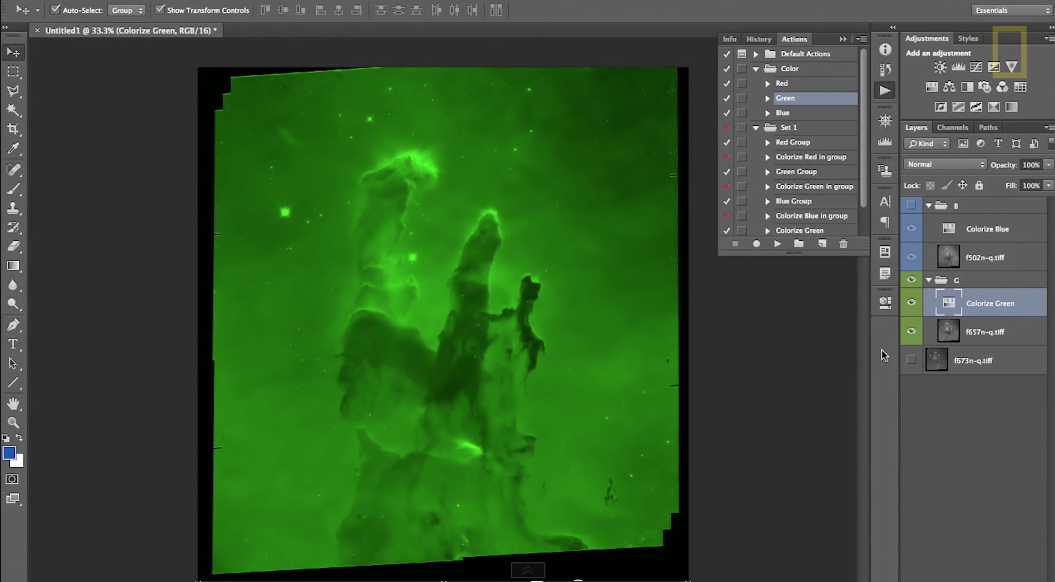Select the Magic Wand tool
The width and height of the screenshot is (1055, 582).
[13, 110]
